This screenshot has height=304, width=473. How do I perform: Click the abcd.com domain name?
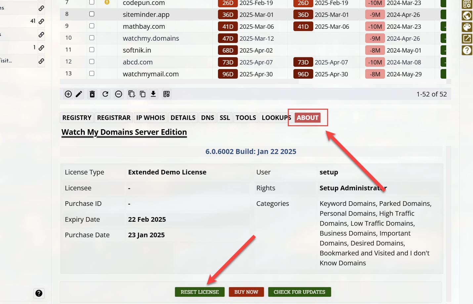coord(138,62)
